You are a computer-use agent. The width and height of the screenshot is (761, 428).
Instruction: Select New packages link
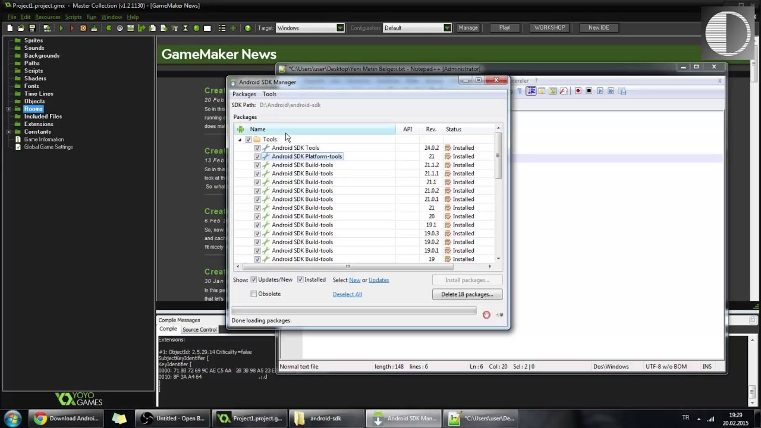click(354, 280)
